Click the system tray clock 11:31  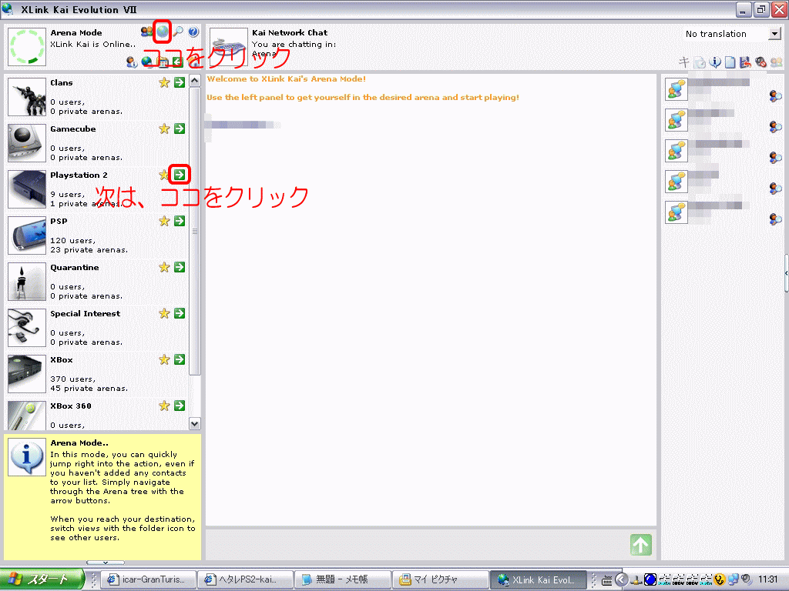coord(768,579)
